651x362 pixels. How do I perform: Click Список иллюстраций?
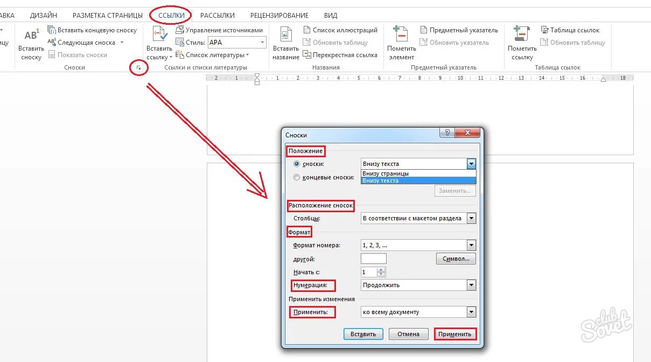tap(340, 30)
